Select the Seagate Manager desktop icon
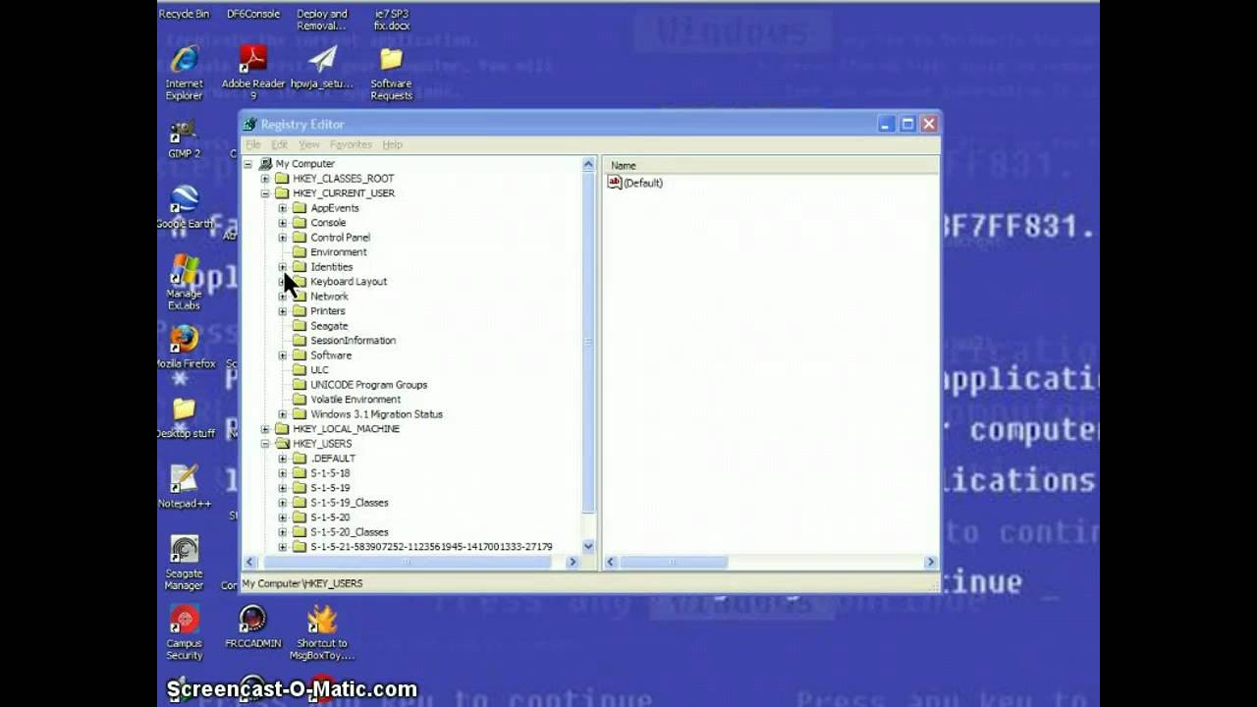 [185, 550]
